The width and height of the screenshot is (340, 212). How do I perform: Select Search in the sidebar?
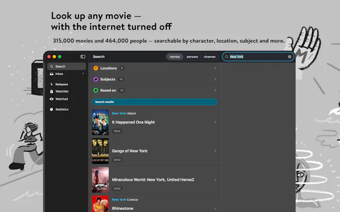click(x=67, y=67)
